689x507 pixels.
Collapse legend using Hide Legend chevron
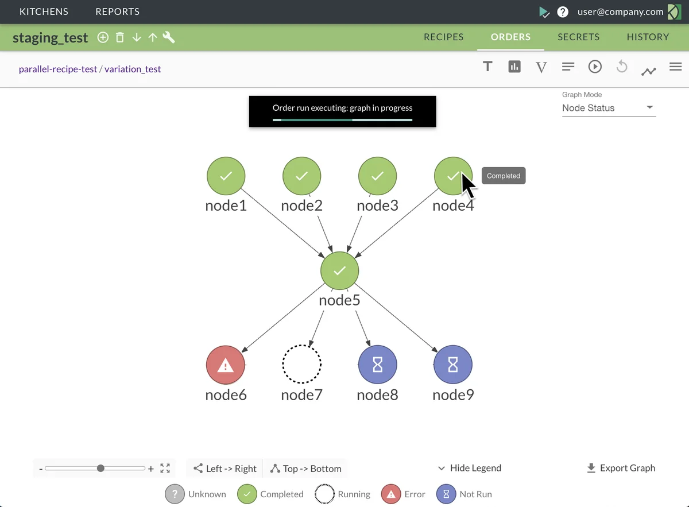[442, 468]
